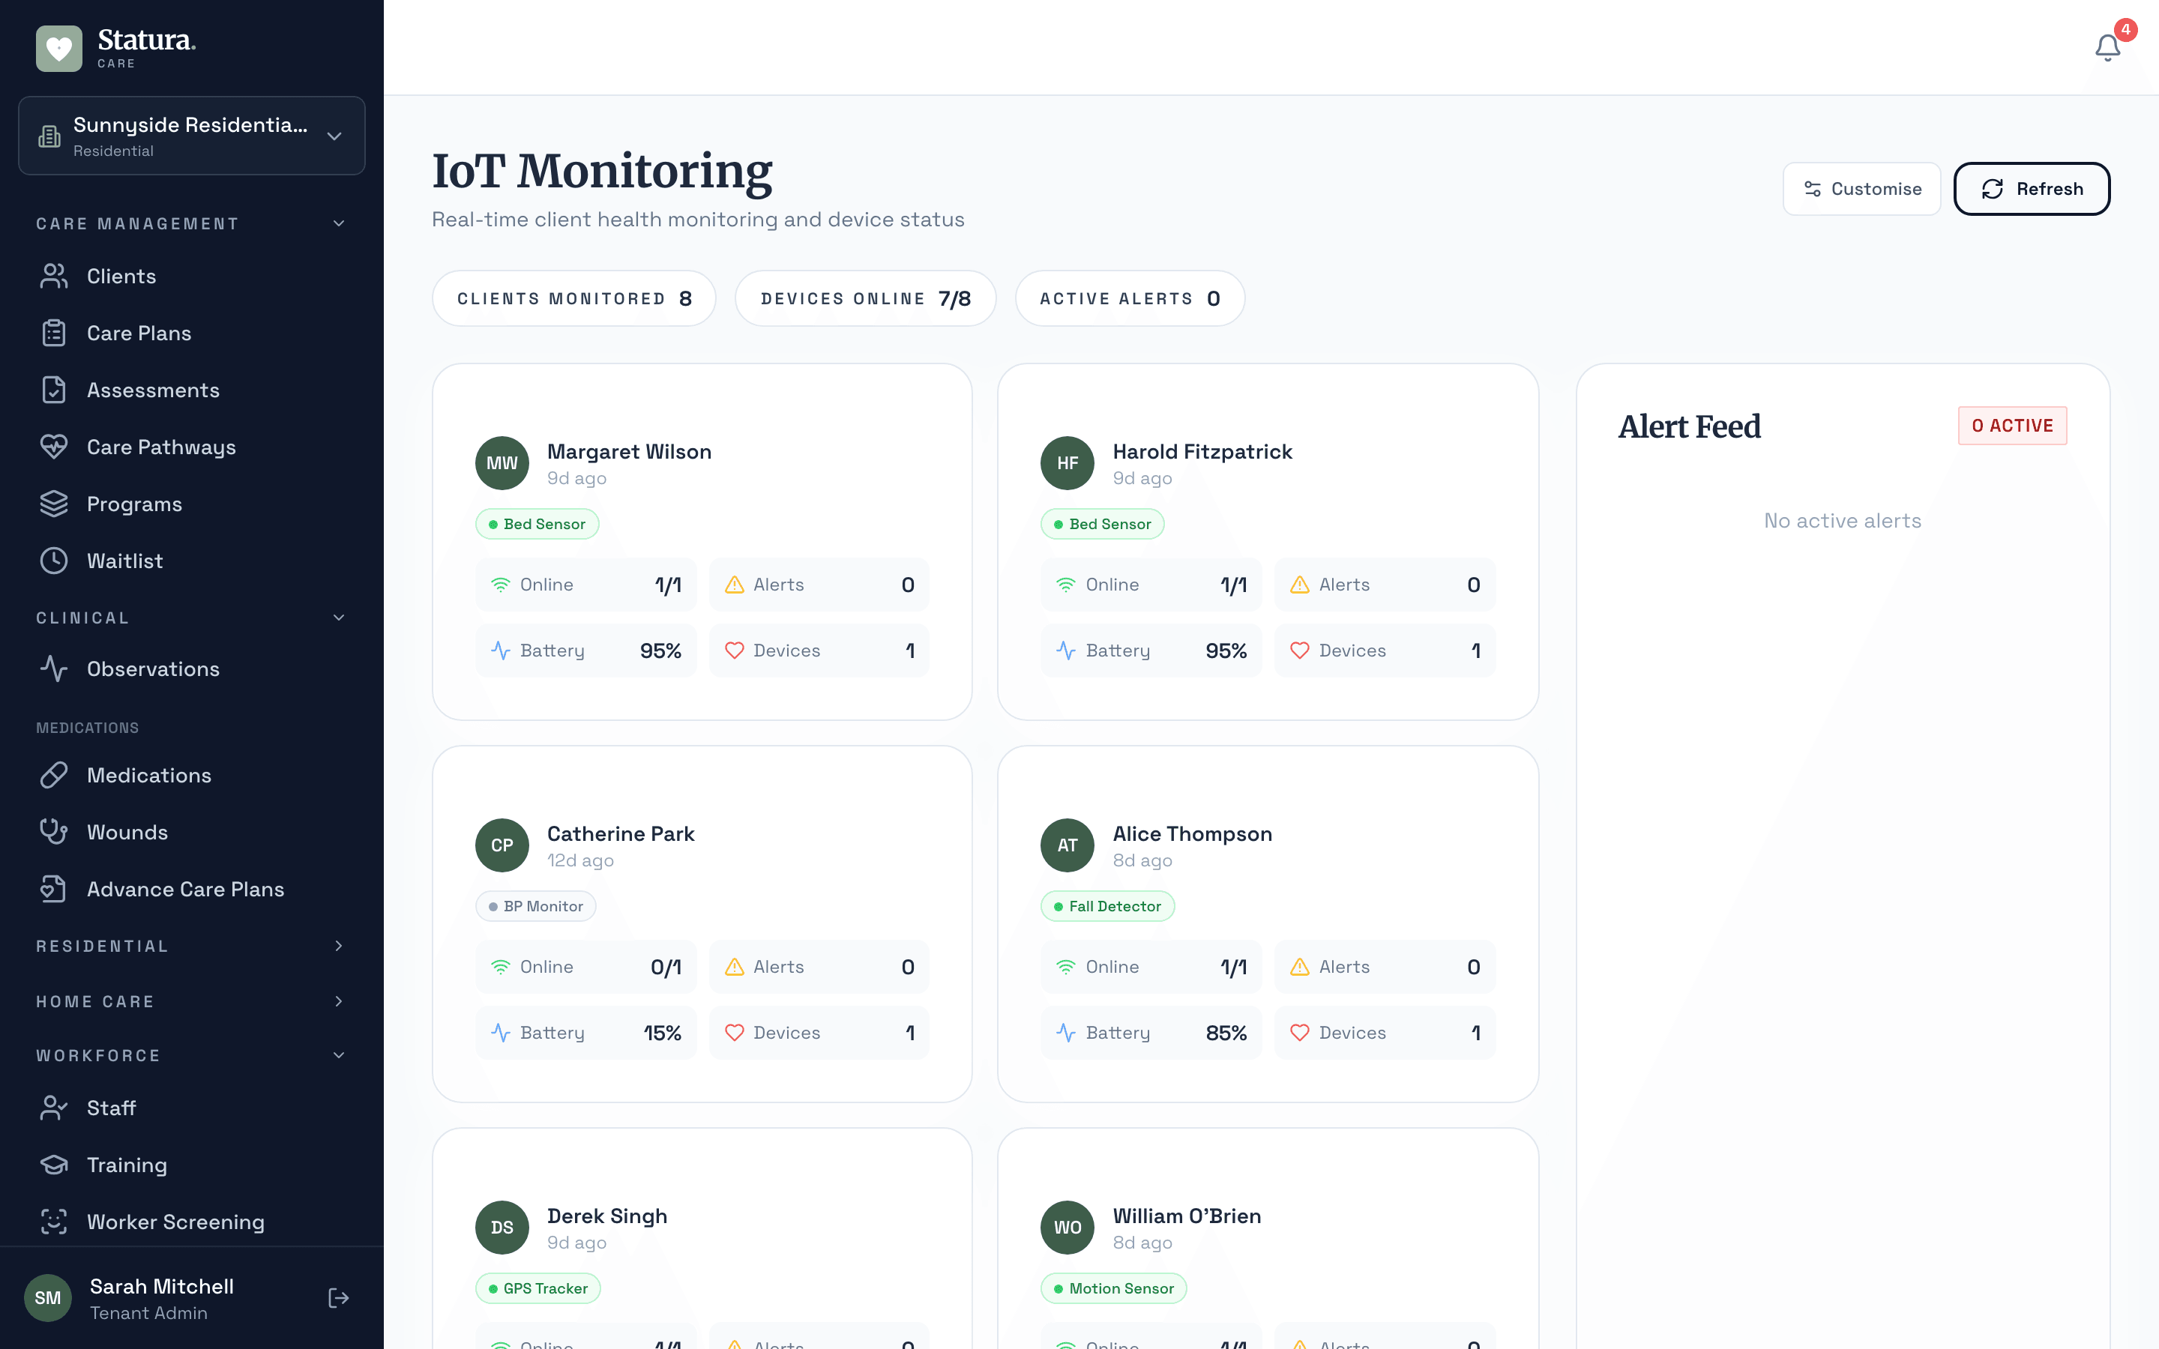Click the Alerts warning icon on Margaret Wilson's card
This screenshot has width=2159, height=1349.
[x=734, y=585]
